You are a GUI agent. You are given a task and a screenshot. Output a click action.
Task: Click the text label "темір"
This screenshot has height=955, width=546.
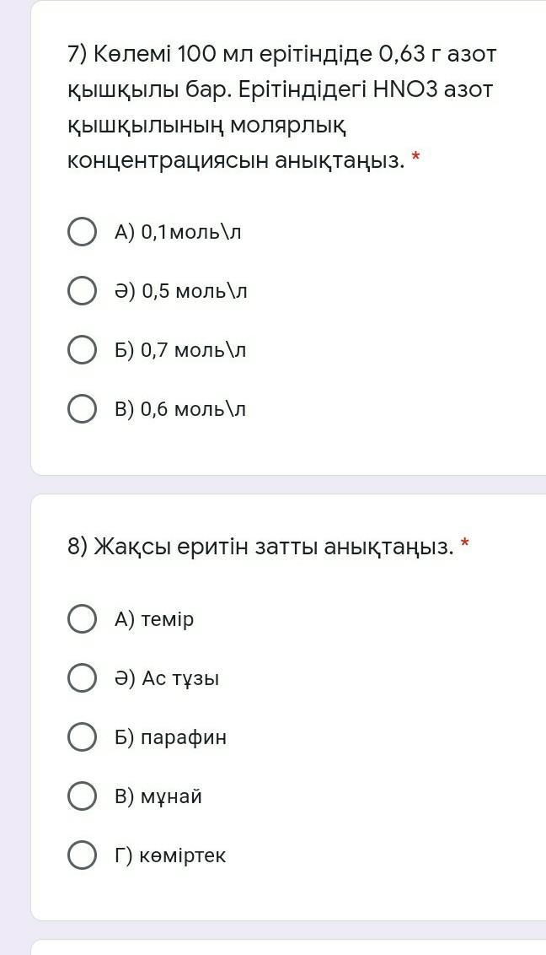click(x=167, y=619)
